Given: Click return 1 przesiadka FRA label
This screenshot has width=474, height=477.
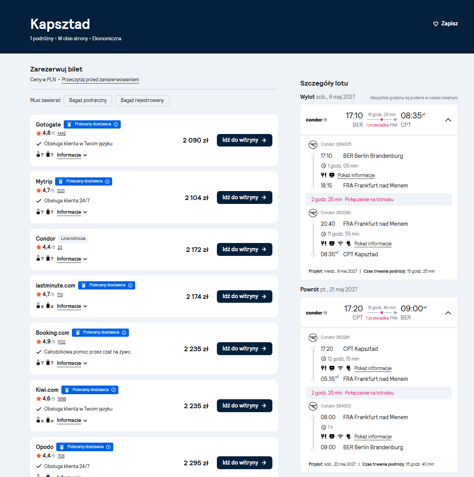Looking at the screenshot, I should (x=381, y=318).
